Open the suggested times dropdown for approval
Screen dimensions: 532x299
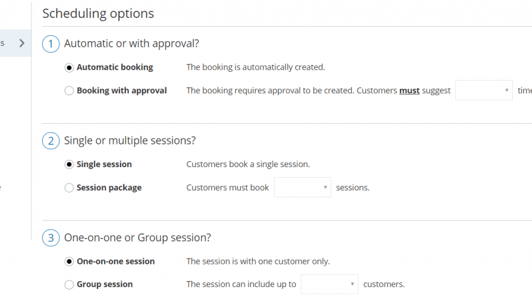click(x=483, y=91)
